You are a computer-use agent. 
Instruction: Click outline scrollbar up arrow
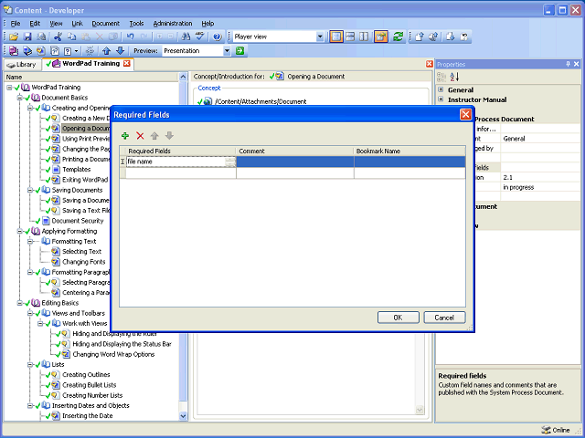click(x=183, y=77)
